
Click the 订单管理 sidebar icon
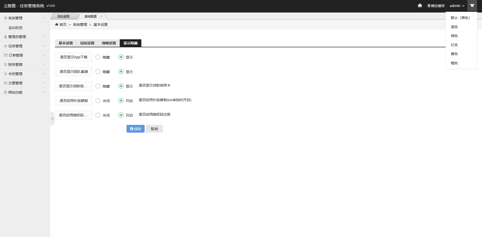click(6, 55)
